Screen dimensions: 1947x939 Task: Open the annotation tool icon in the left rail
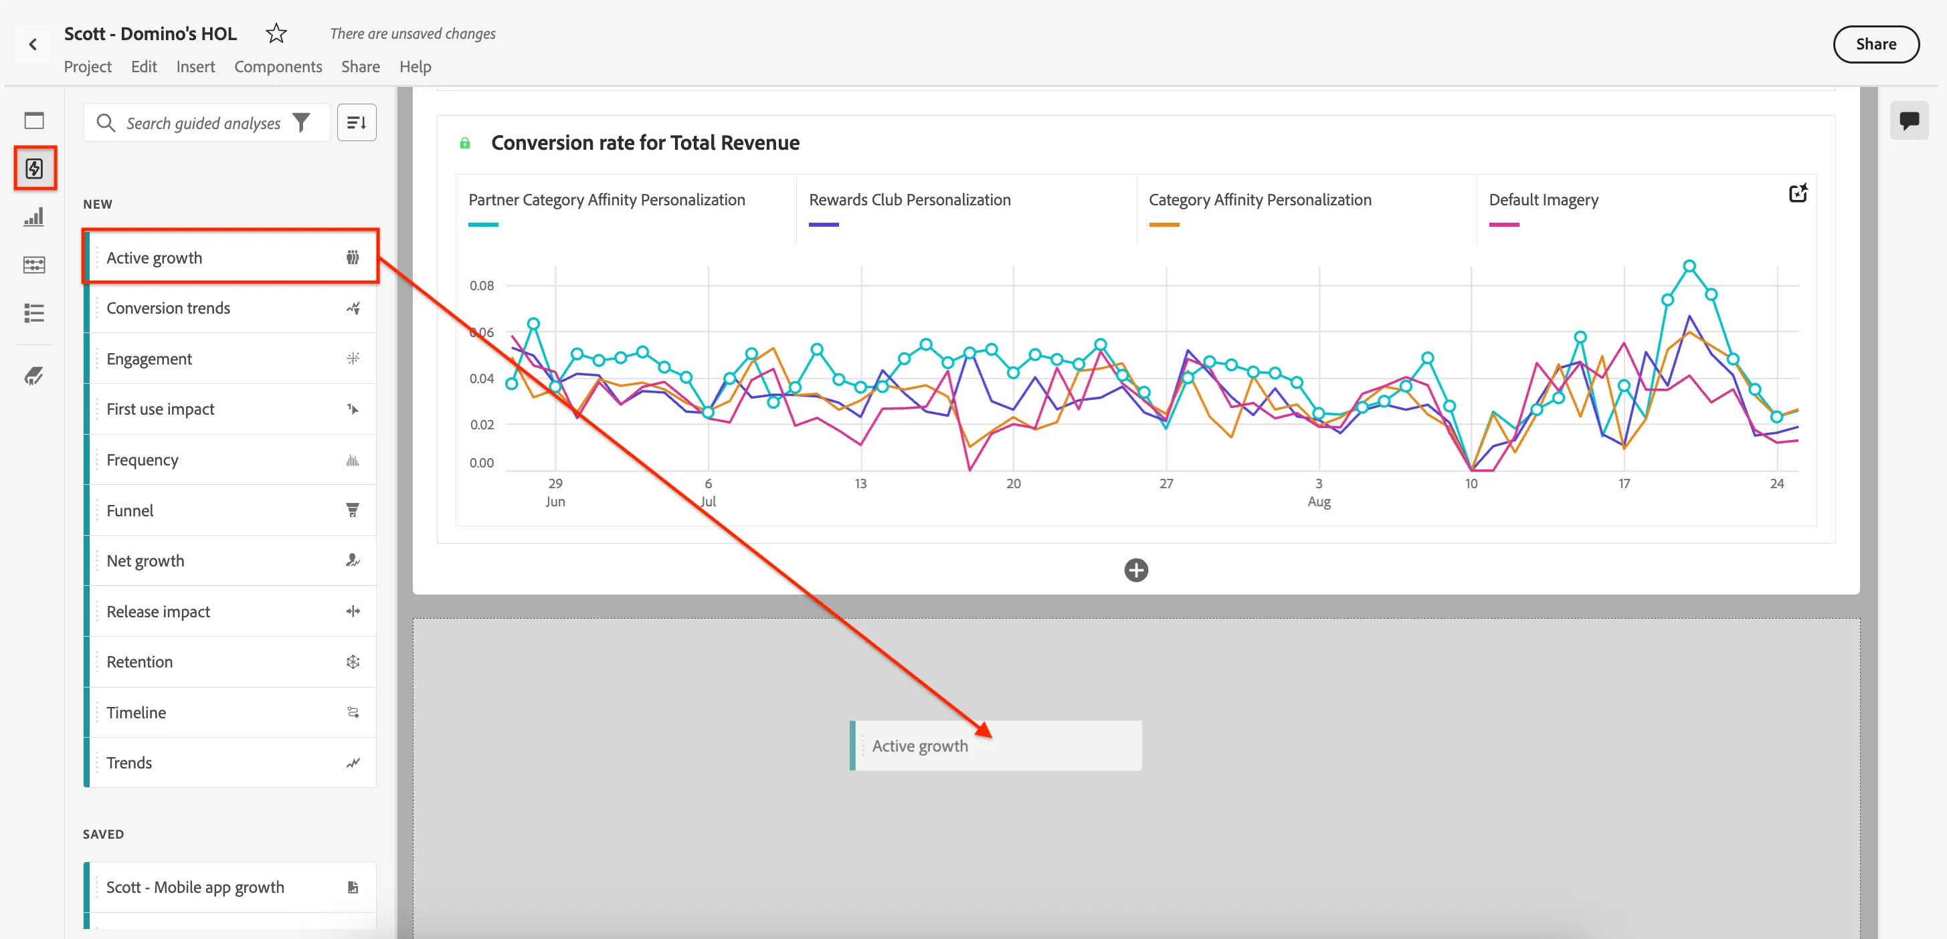pos(34,375)
